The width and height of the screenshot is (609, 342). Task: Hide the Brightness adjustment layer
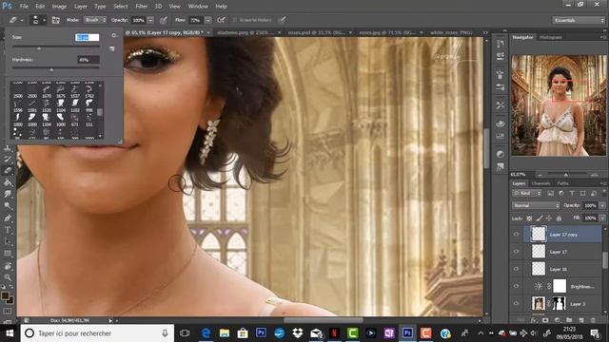[516, 286]
